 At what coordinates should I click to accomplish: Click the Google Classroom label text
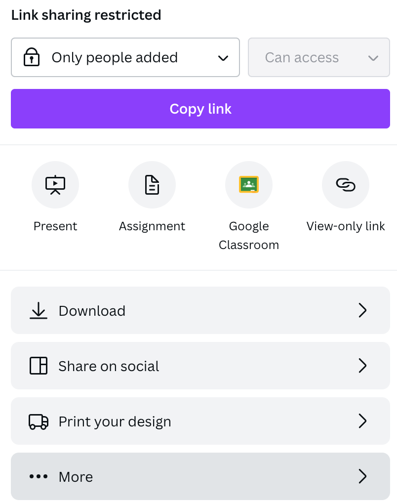pyautogui.click(x=249, y=235)
